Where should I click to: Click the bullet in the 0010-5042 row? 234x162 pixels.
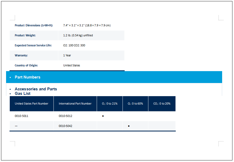tap(129, 126)
